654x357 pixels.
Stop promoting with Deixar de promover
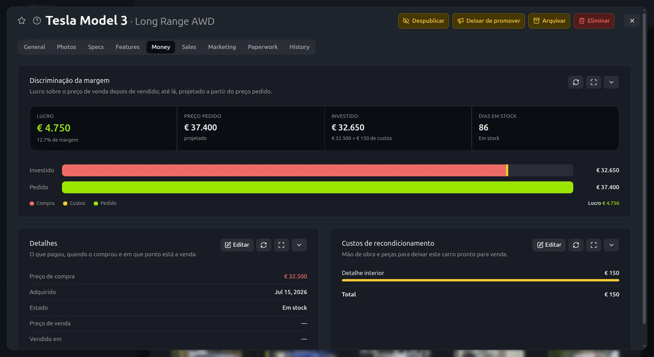click(x=488, y=21)
